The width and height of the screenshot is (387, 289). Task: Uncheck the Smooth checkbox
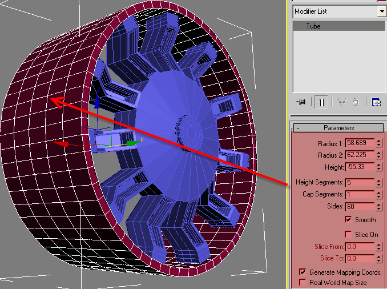click(x=348, y=220)
